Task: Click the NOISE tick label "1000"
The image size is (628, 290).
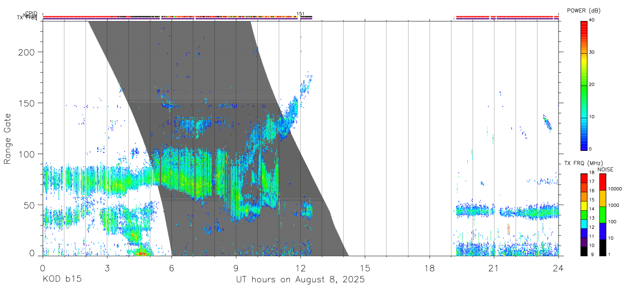Action: [614, 206]
